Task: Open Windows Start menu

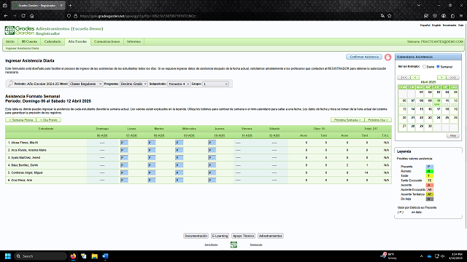Action: tap(8, 256)
